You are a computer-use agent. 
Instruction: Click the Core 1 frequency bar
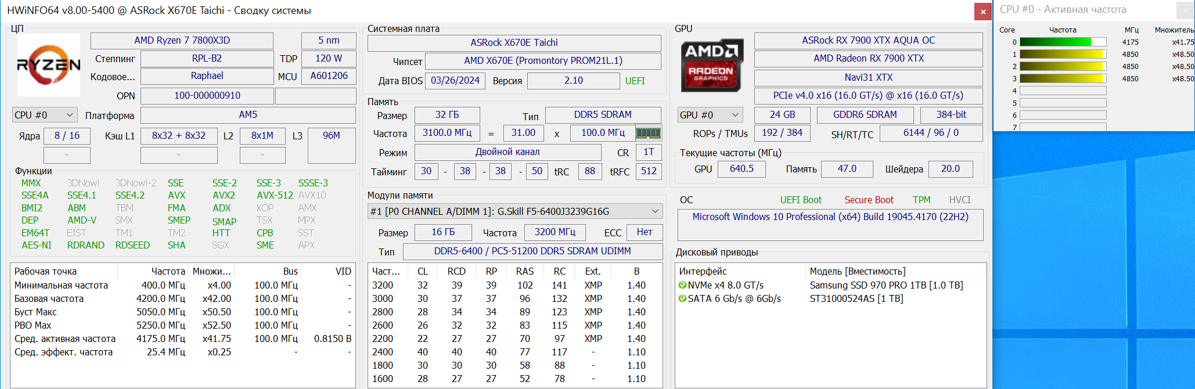(1063, 54)
